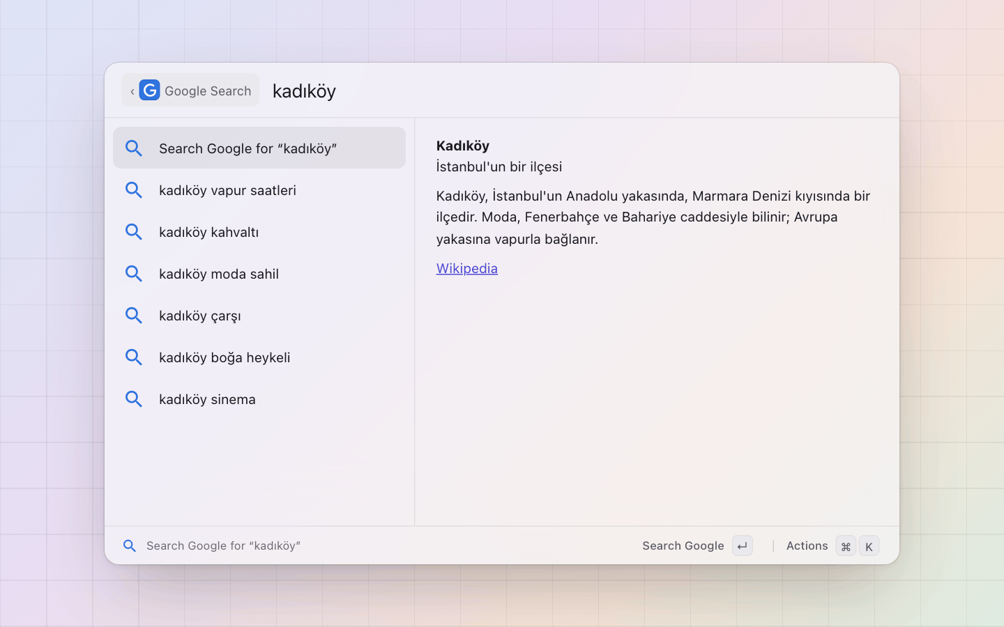The height and width of the screenshot is (627, 1004).
Task: Pick the kadıköy kahvaltı suggestion
Action: pos(259,231)
